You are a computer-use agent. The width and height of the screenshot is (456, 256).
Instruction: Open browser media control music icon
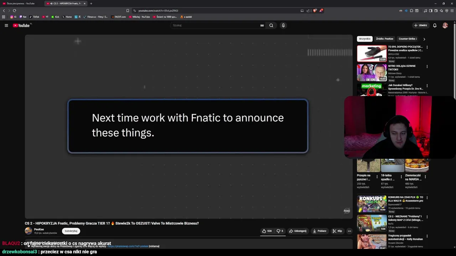click(x=425, y=11)
